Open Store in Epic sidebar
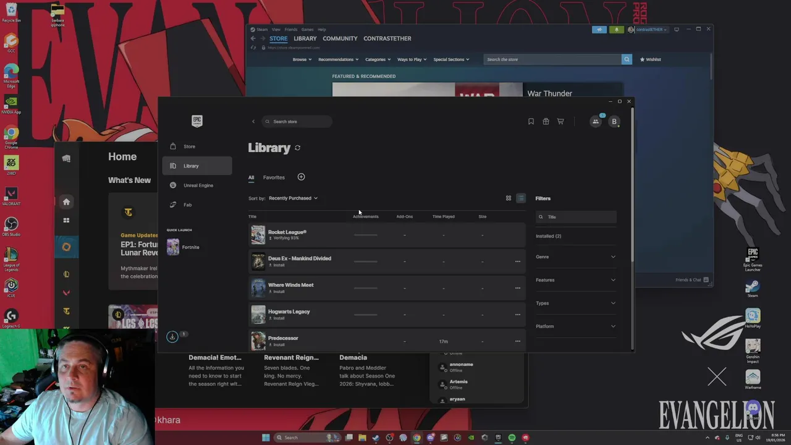791x445 pixels. point(197,146)
